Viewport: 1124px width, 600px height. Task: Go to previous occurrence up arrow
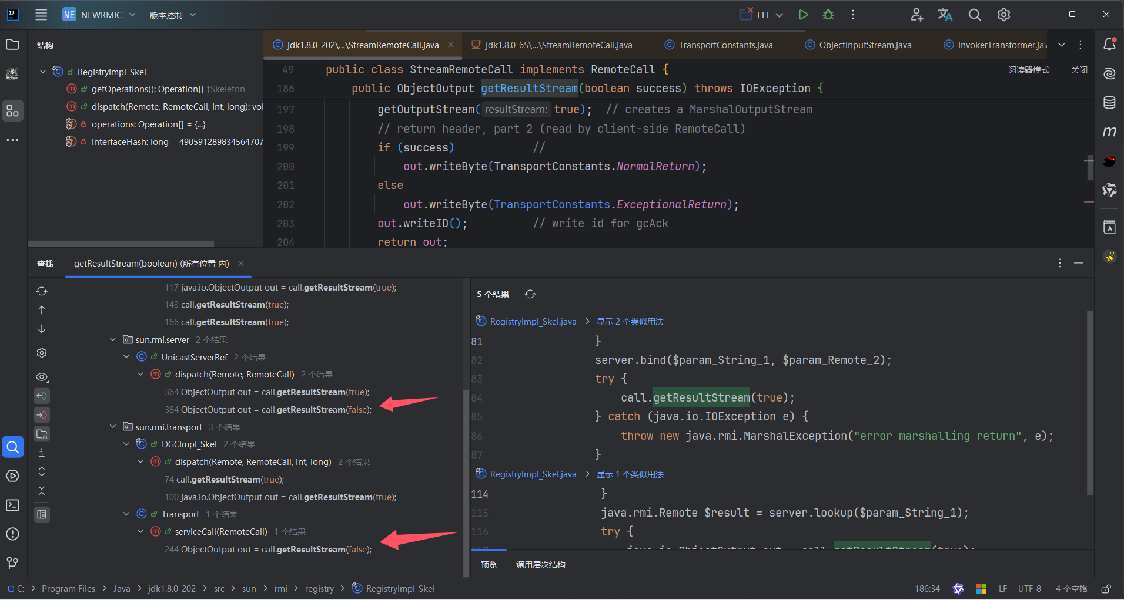point(42,310)
